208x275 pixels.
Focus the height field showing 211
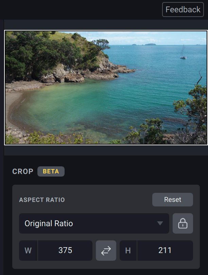165,251
